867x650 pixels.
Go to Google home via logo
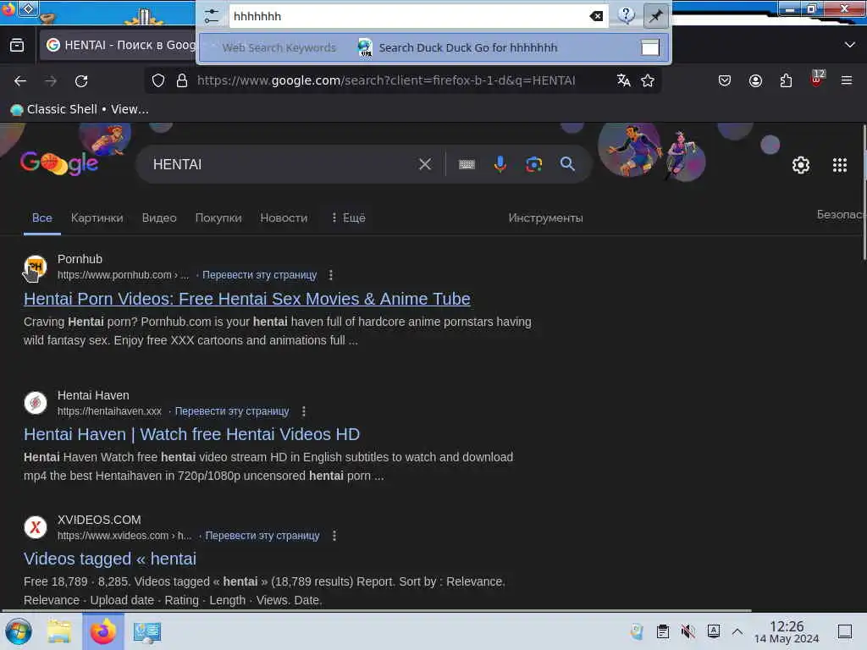click(59, 162)
